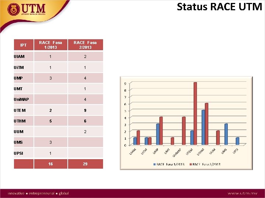Click the total '16' cell
The image size is (265, 198).
(x=50, y=164)
